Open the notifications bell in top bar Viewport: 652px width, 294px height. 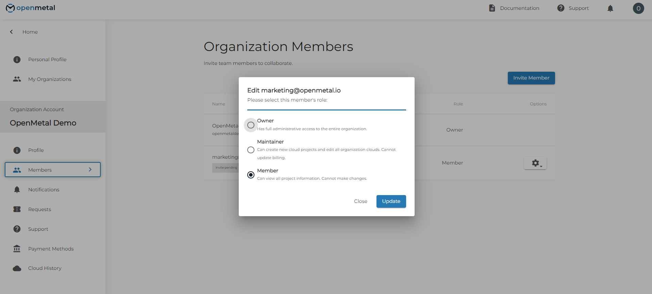point(610,8)
